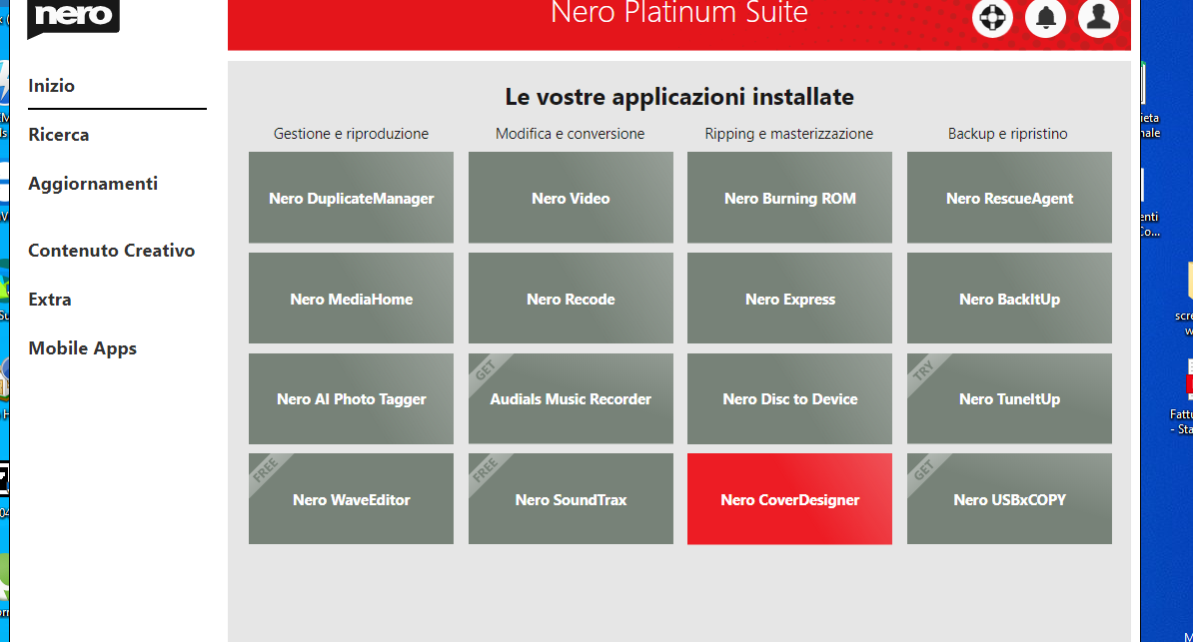
Task: Open Nero Express tile
Action: [789, 299]
